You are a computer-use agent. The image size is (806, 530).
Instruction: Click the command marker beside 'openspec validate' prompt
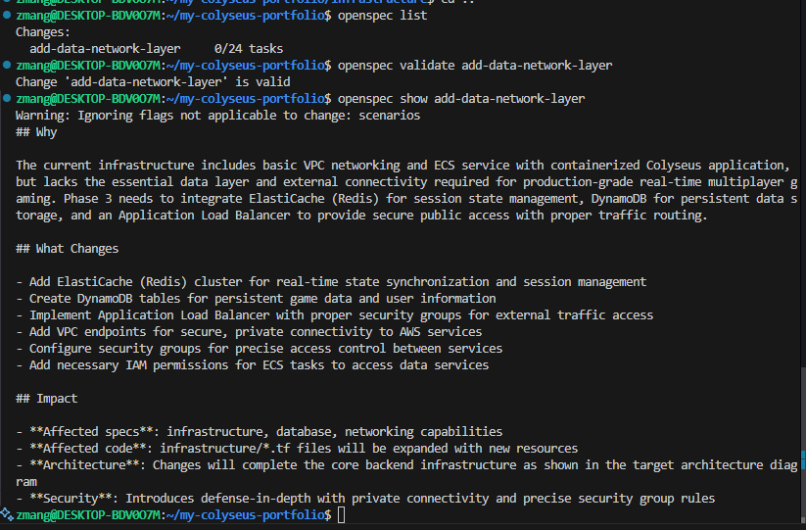[7, 65]
